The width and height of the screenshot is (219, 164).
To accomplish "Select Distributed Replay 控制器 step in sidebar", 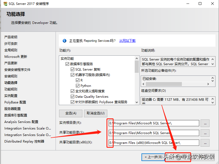I will point(24,141).
